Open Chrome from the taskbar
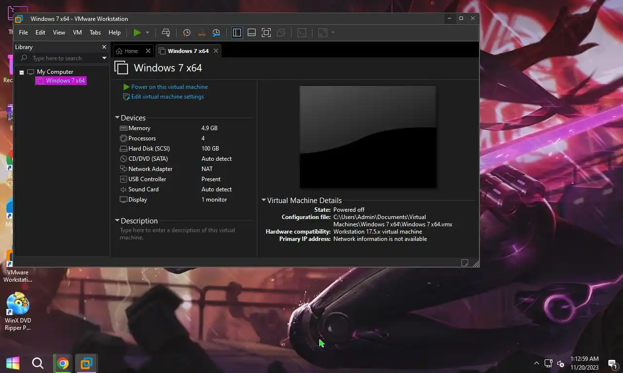Image resolution: width=623 pixels, height=373 pixels. [62, 363]
